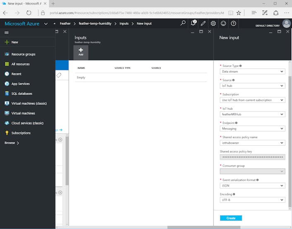Click the tag icon in left blade

point(59,75)
